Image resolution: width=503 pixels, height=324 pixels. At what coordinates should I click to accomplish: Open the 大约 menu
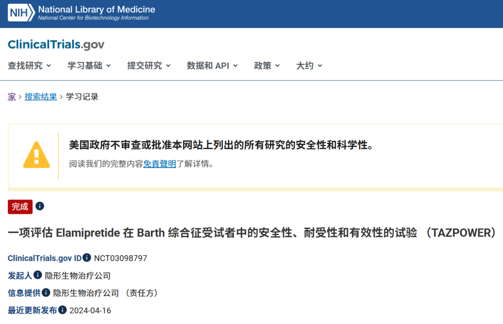click(x=309, y=66)
